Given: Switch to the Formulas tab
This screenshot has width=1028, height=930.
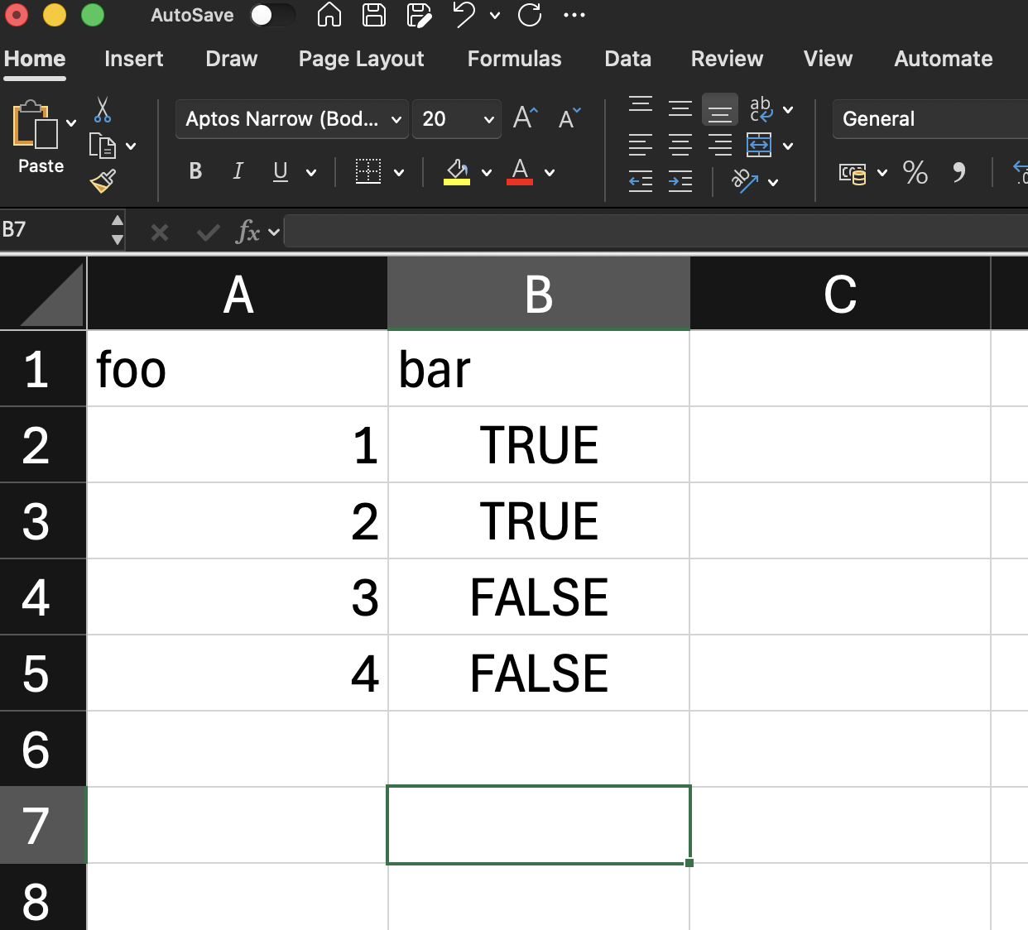Looking at the screenshot, I should [x=514, y=59].
